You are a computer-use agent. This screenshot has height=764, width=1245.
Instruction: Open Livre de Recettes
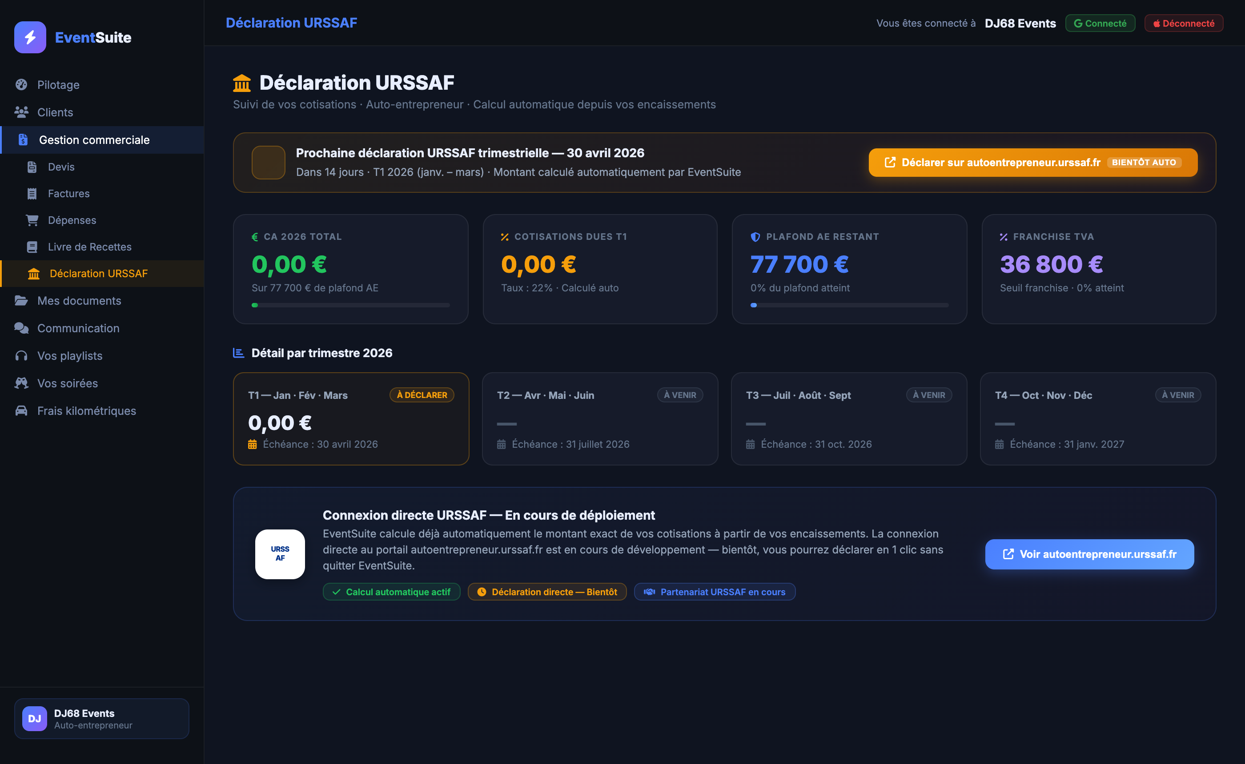89,247
